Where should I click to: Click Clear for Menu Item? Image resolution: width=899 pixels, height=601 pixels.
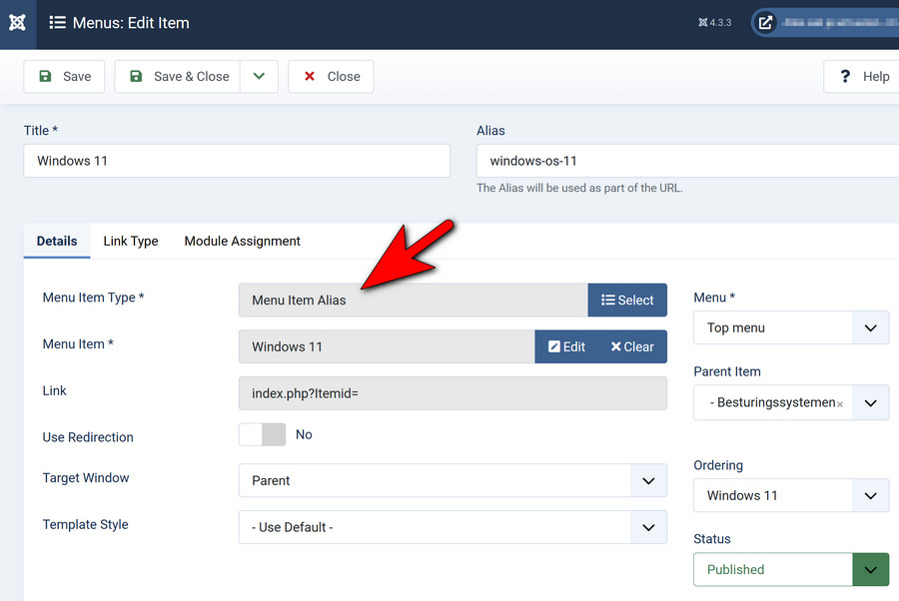pyautogui.click(x=632, y=346)
